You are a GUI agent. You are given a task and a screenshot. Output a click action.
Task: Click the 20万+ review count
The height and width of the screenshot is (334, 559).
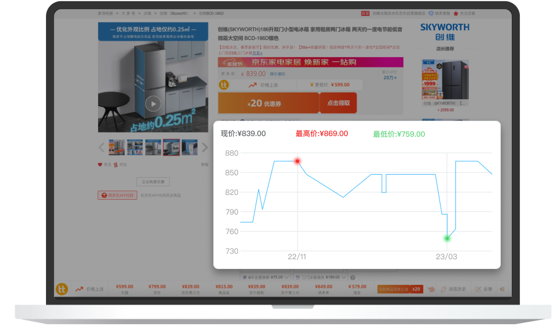click(390, 77)
